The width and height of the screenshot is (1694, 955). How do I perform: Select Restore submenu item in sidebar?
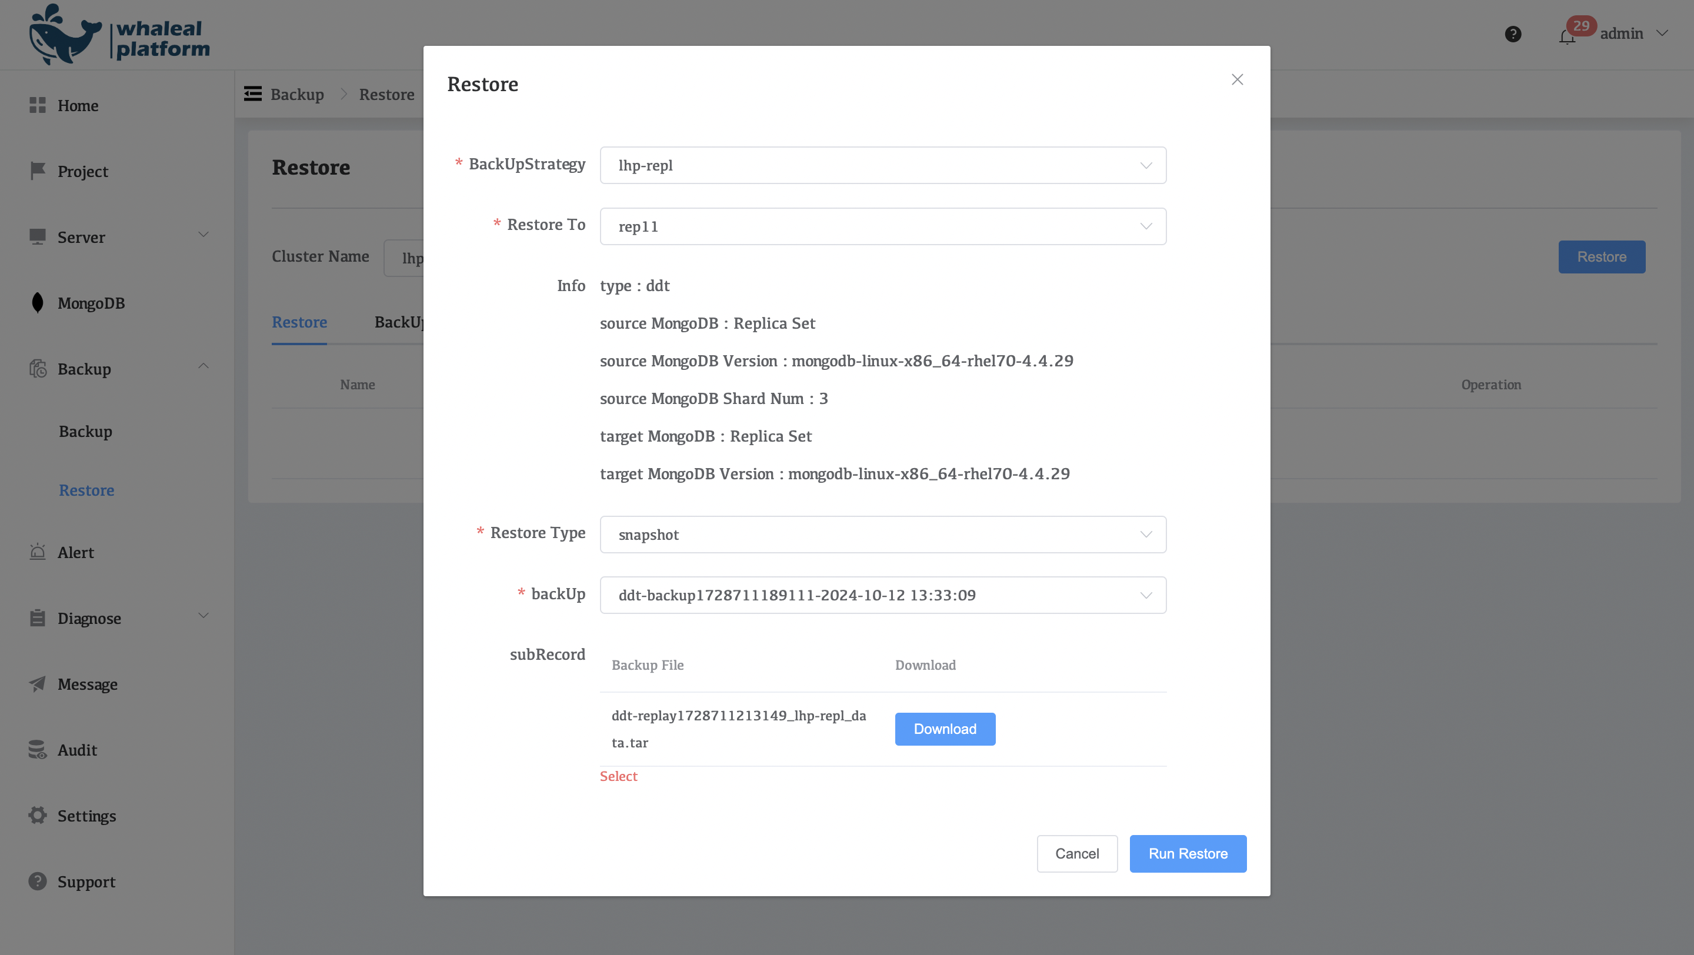pos(86,490)
